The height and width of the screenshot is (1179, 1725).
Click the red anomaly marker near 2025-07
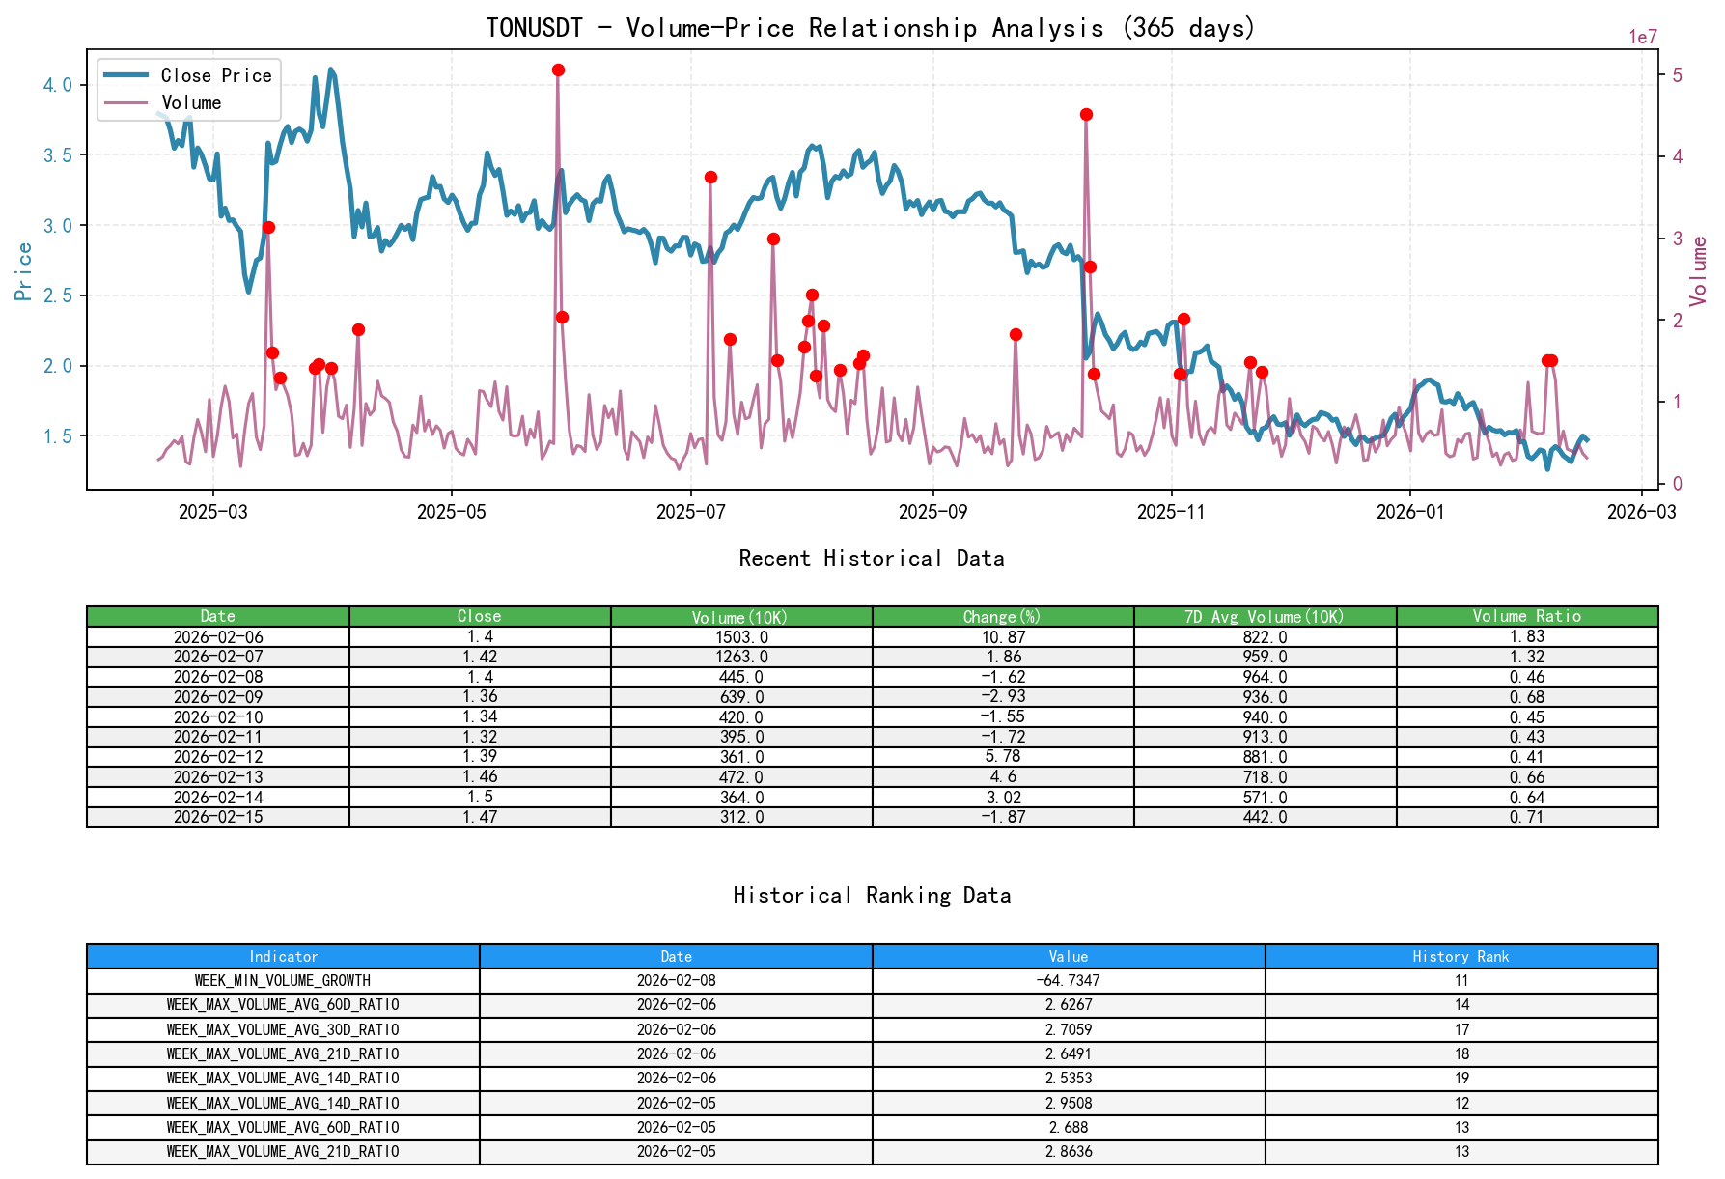click(x=709, y=177)
